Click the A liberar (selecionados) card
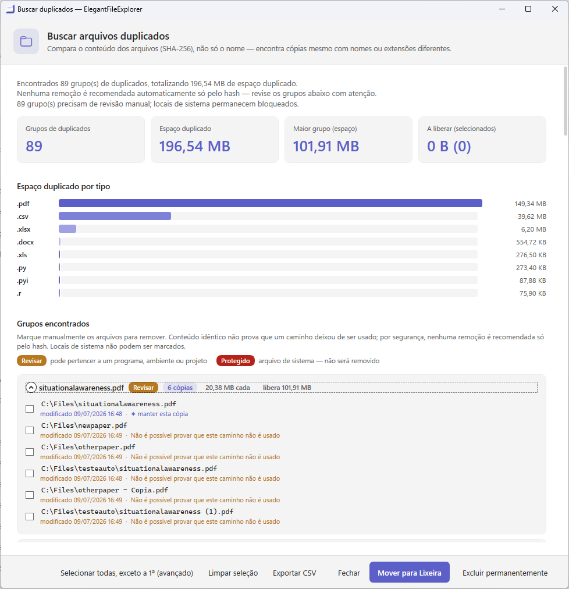 click(482, 140)
